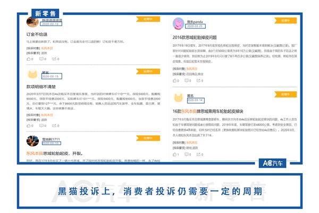The height and width of the screenshot is (213, 319).
Task: Click 东风本田 target under "2016款思域轮胎掉皮问题"
Action: pyautogui.click(x=192, y=69)
